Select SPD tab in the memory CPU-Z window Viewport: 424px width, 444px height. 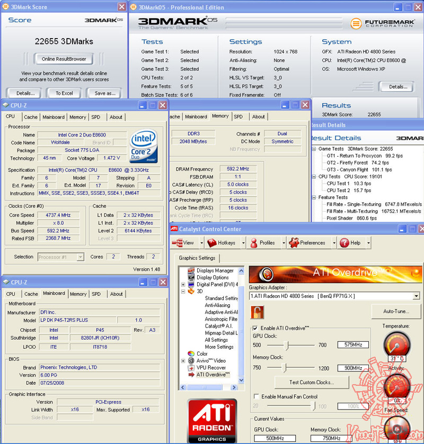(x=238, y=116)
